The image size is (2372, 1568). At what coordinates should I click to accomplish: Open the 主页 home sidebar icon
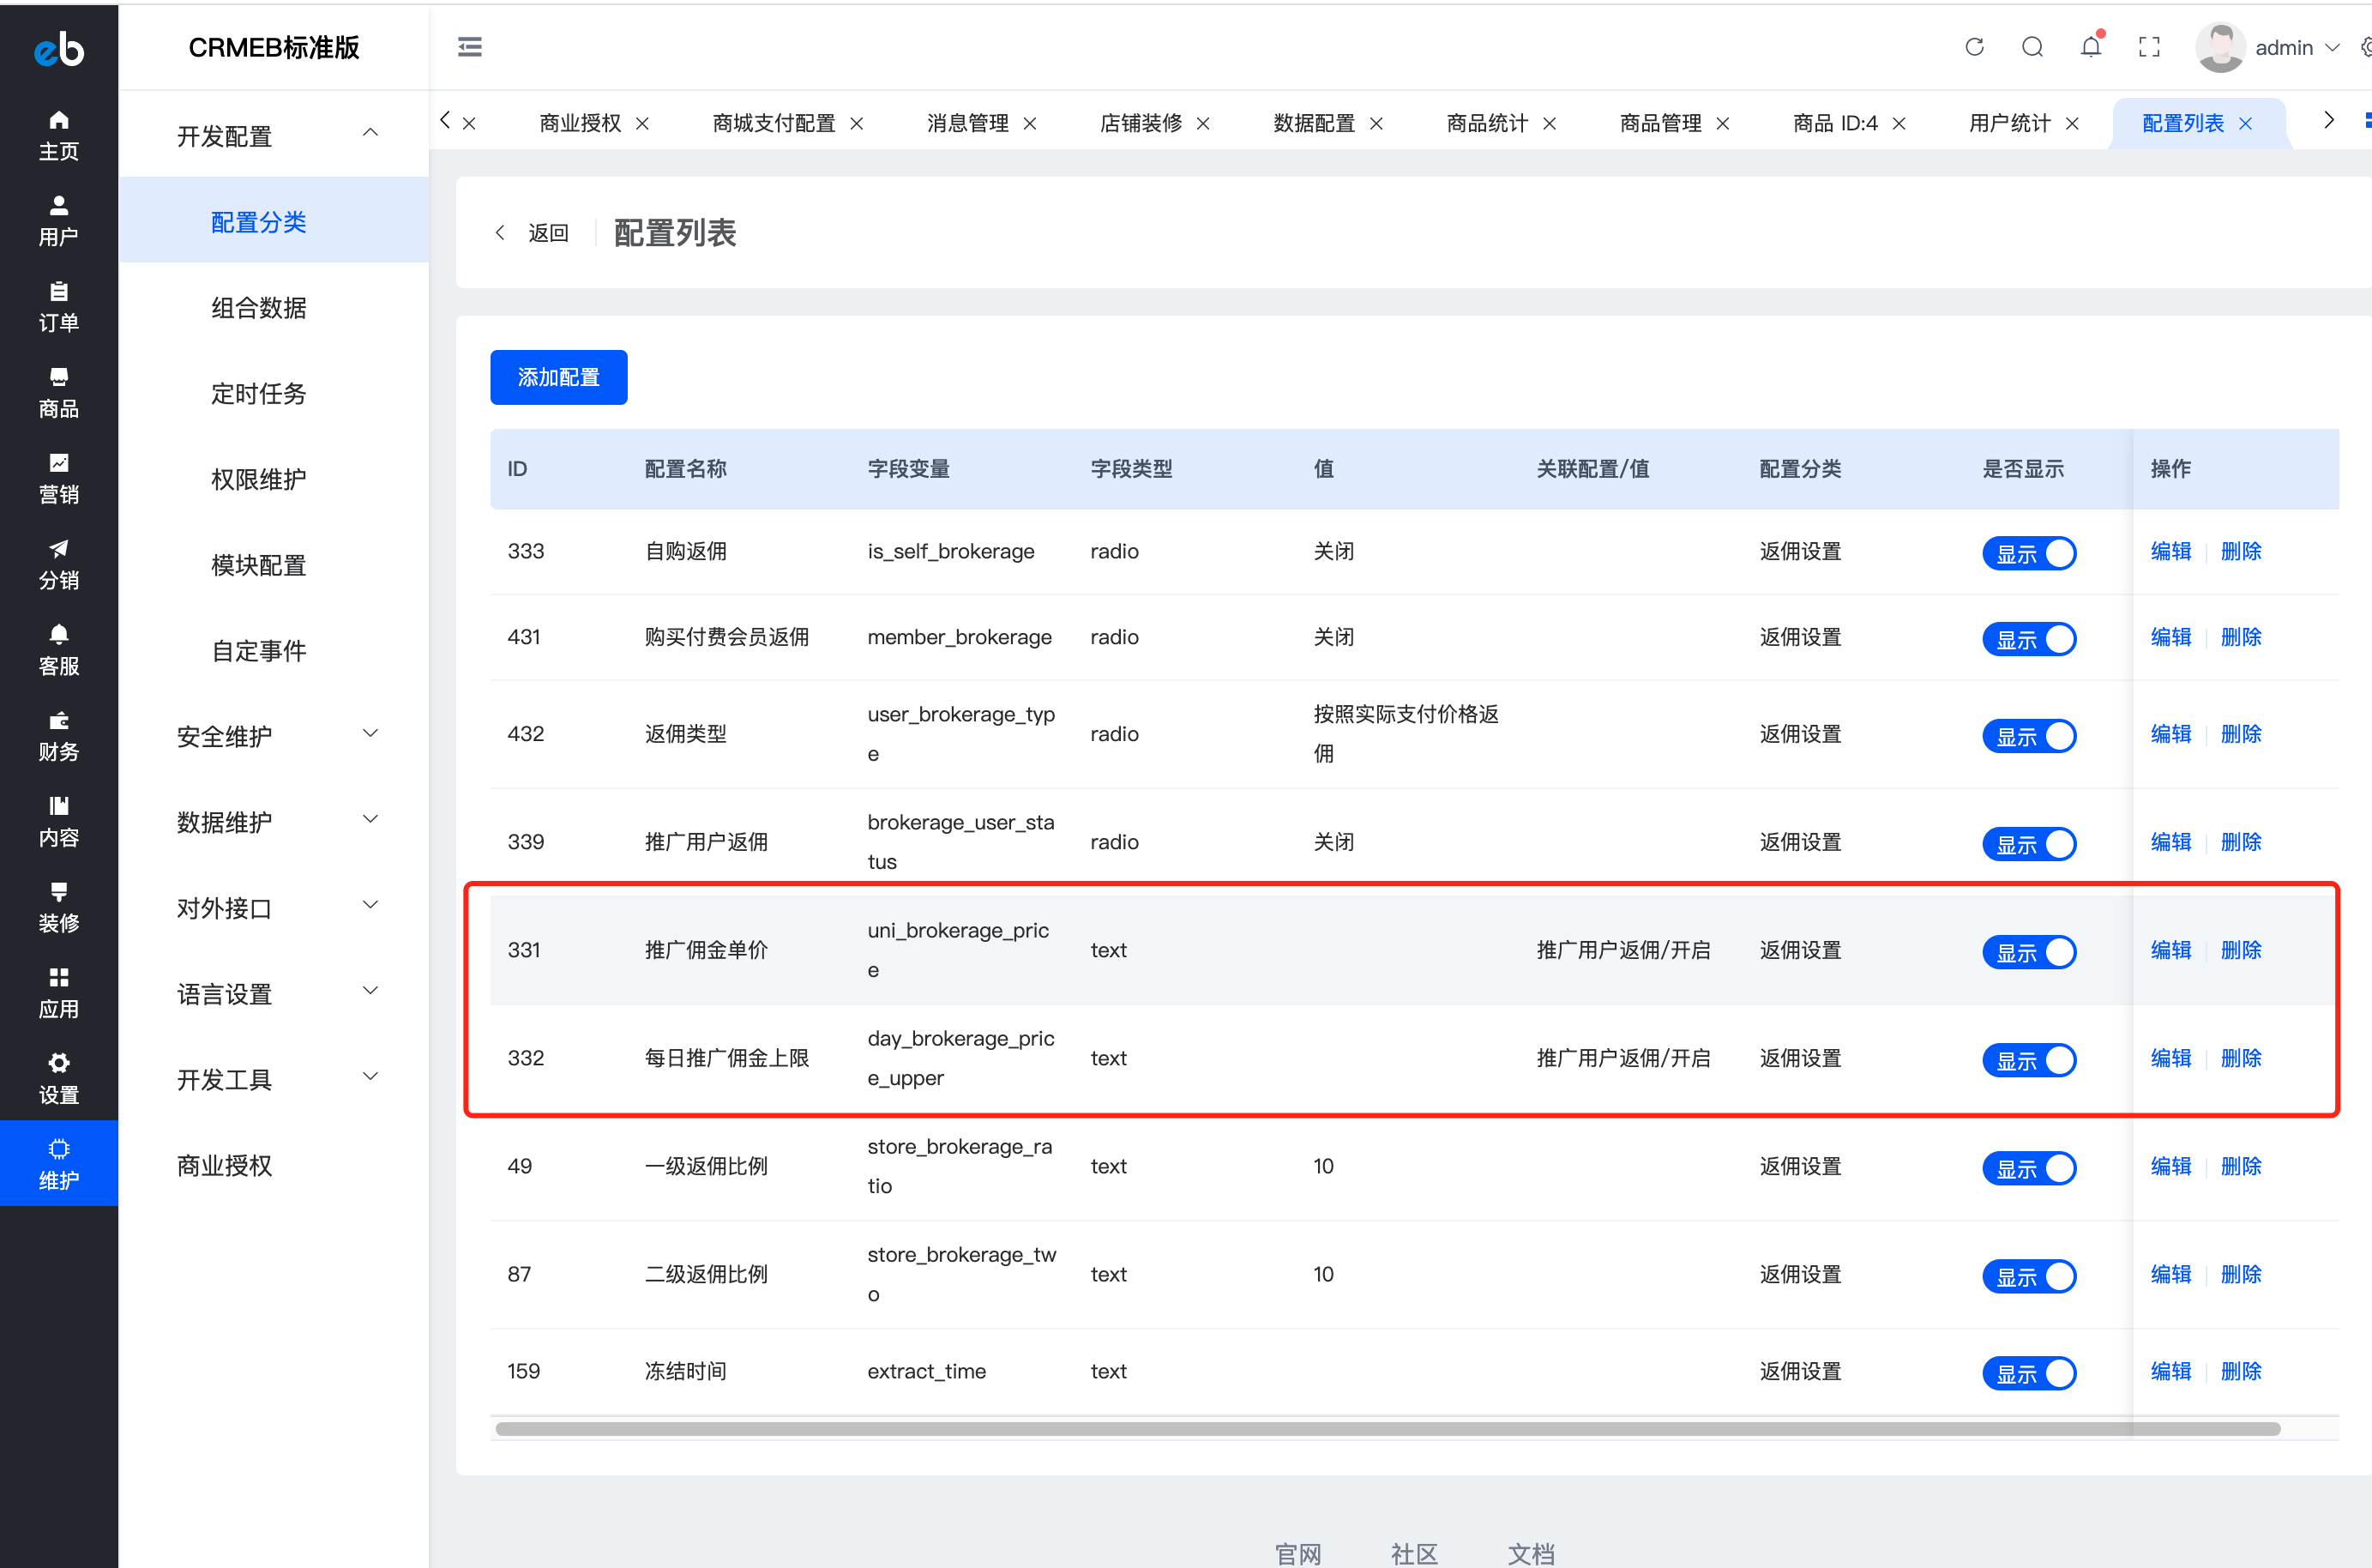click(59, 135)
